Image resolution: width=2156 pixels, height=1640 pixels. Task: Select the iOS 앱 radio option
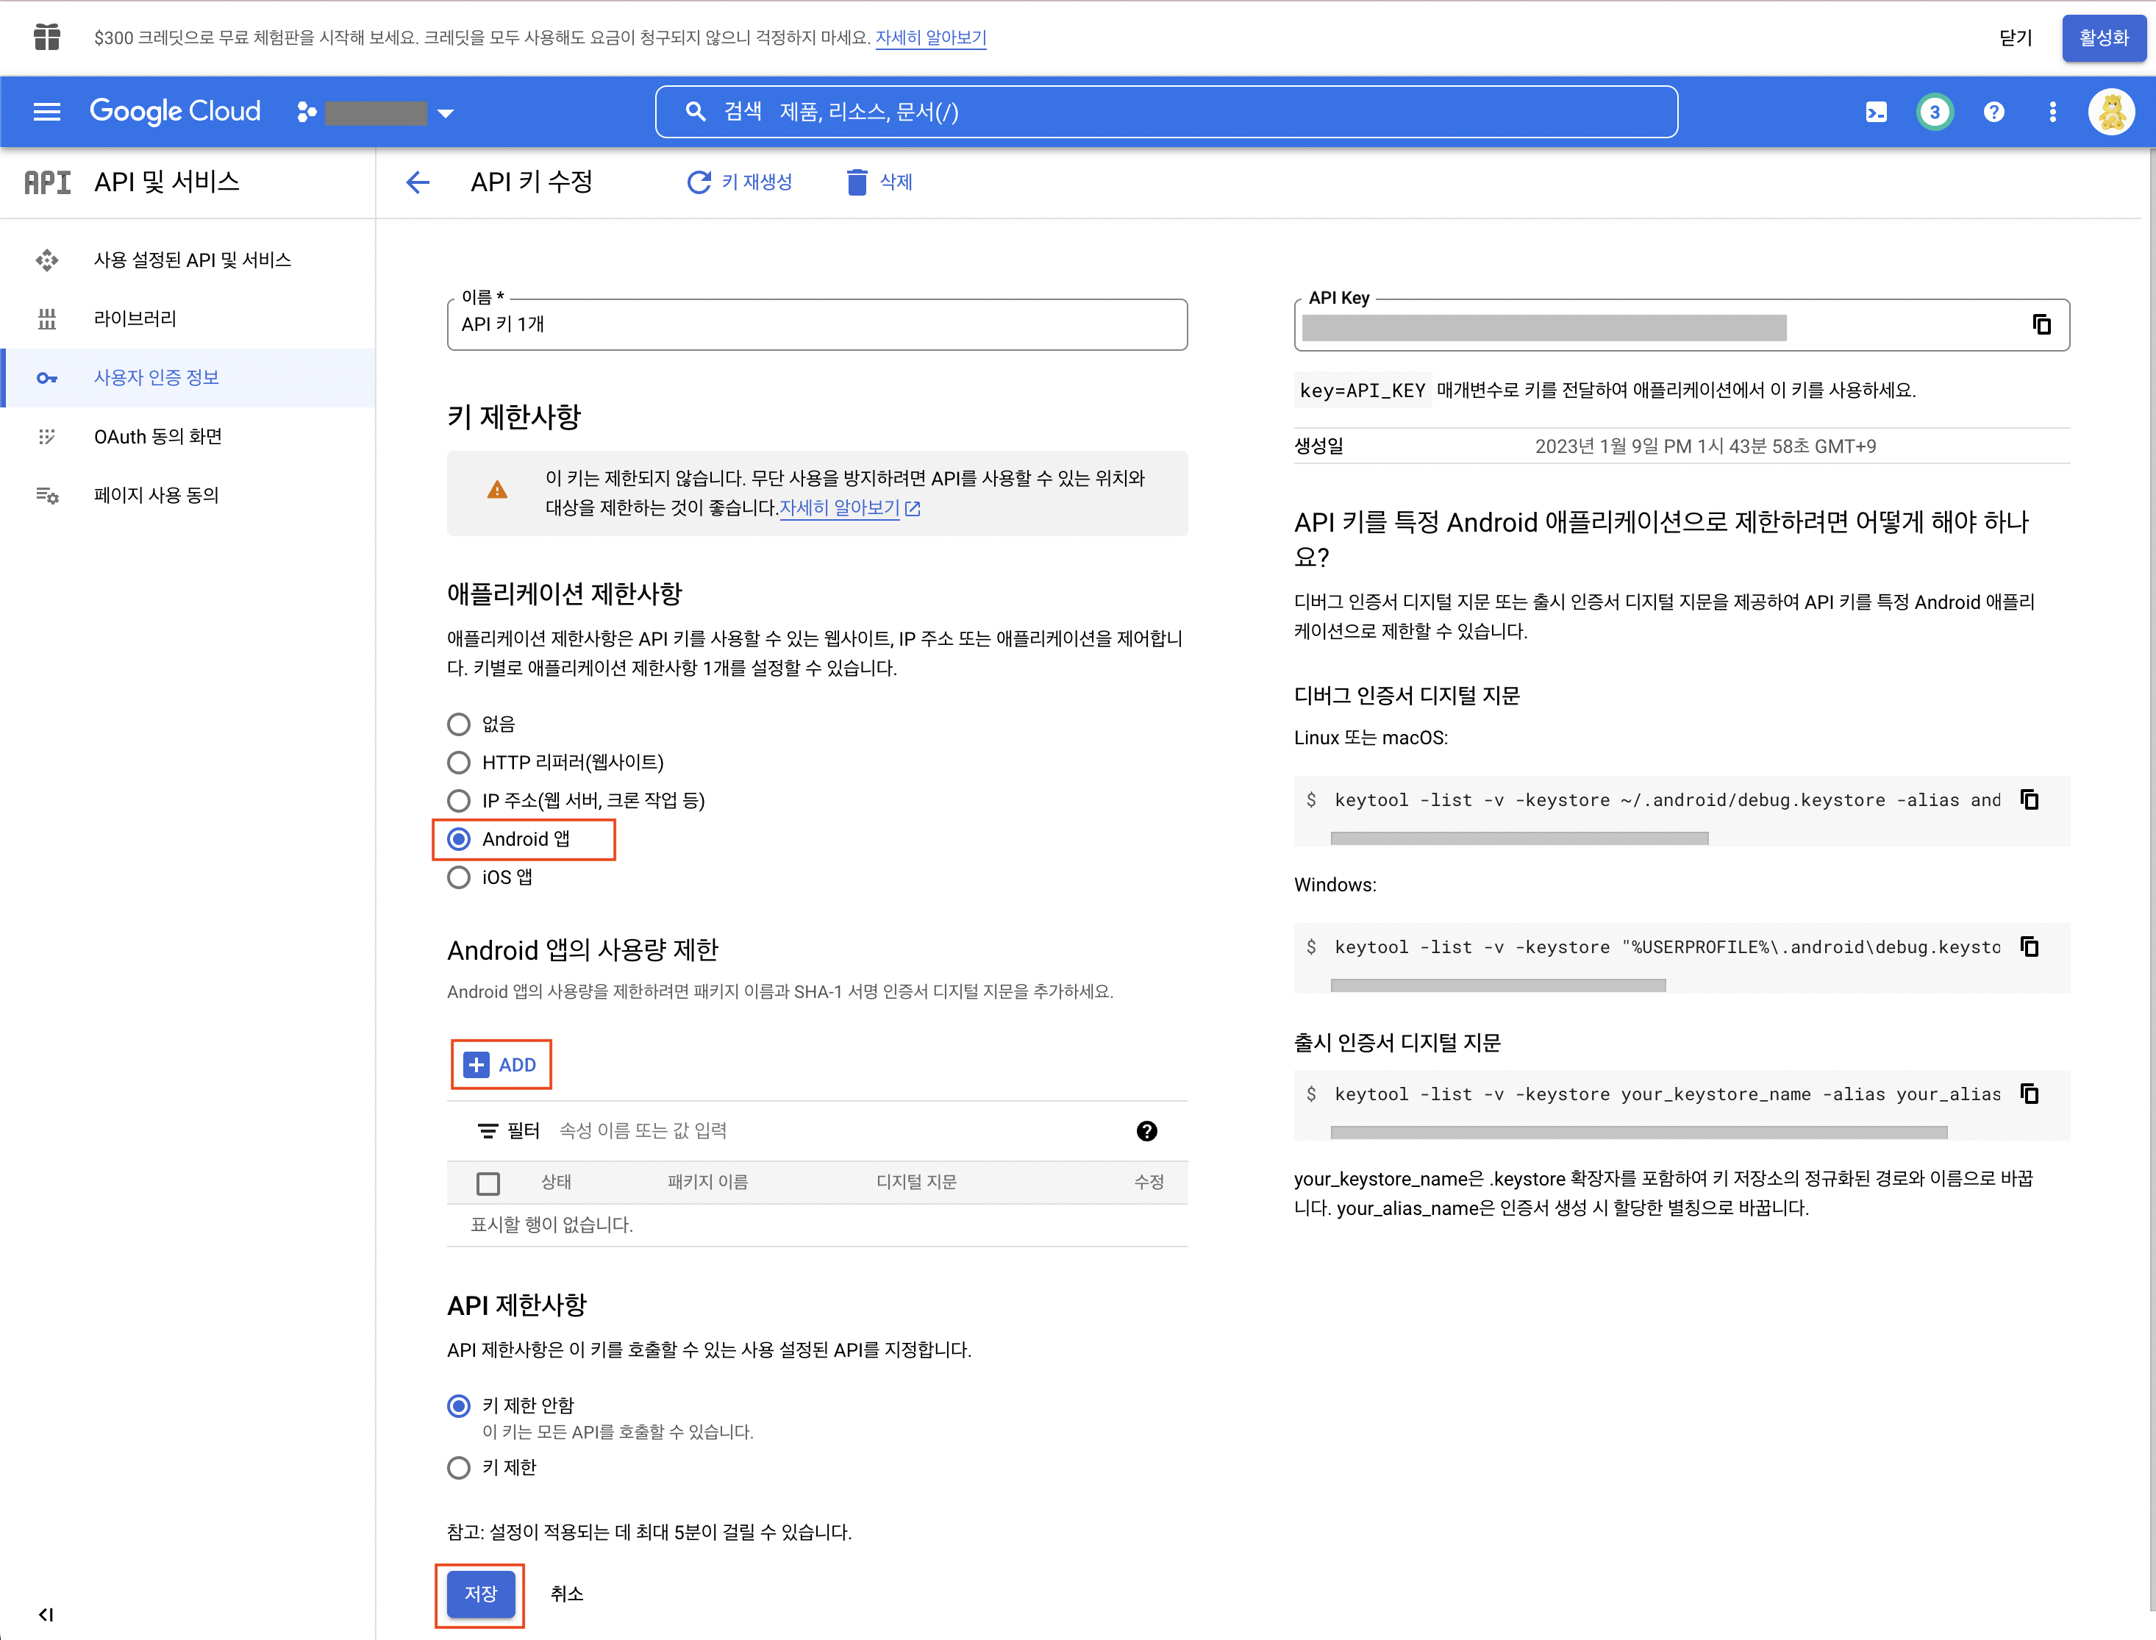coord(459,877)
